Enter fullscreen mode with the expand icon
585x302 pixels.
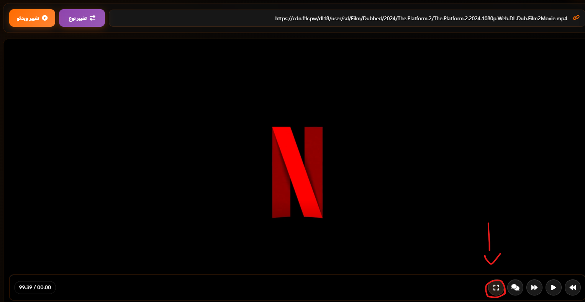496,287
